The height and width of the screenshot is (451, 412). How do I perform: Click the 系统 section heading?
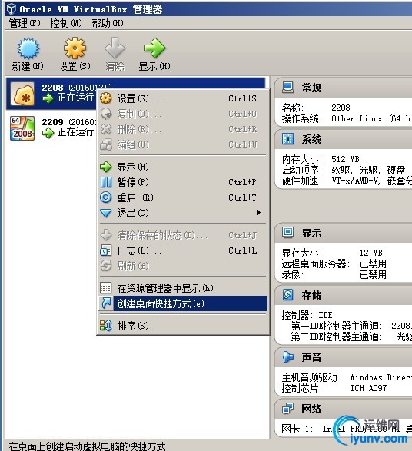pos(311,139)
